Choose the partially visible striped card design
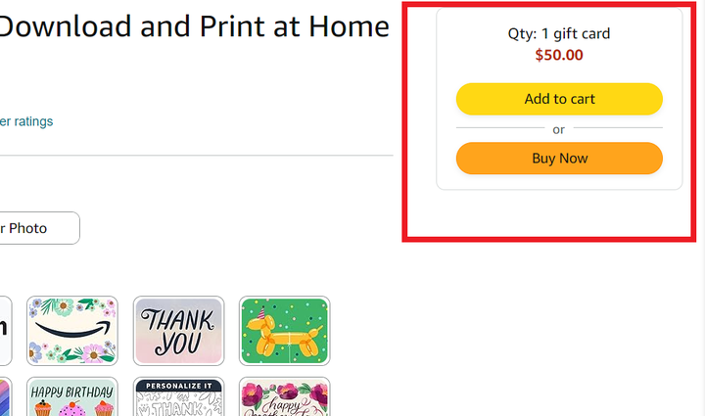705x416 pixels. (5, 396)
